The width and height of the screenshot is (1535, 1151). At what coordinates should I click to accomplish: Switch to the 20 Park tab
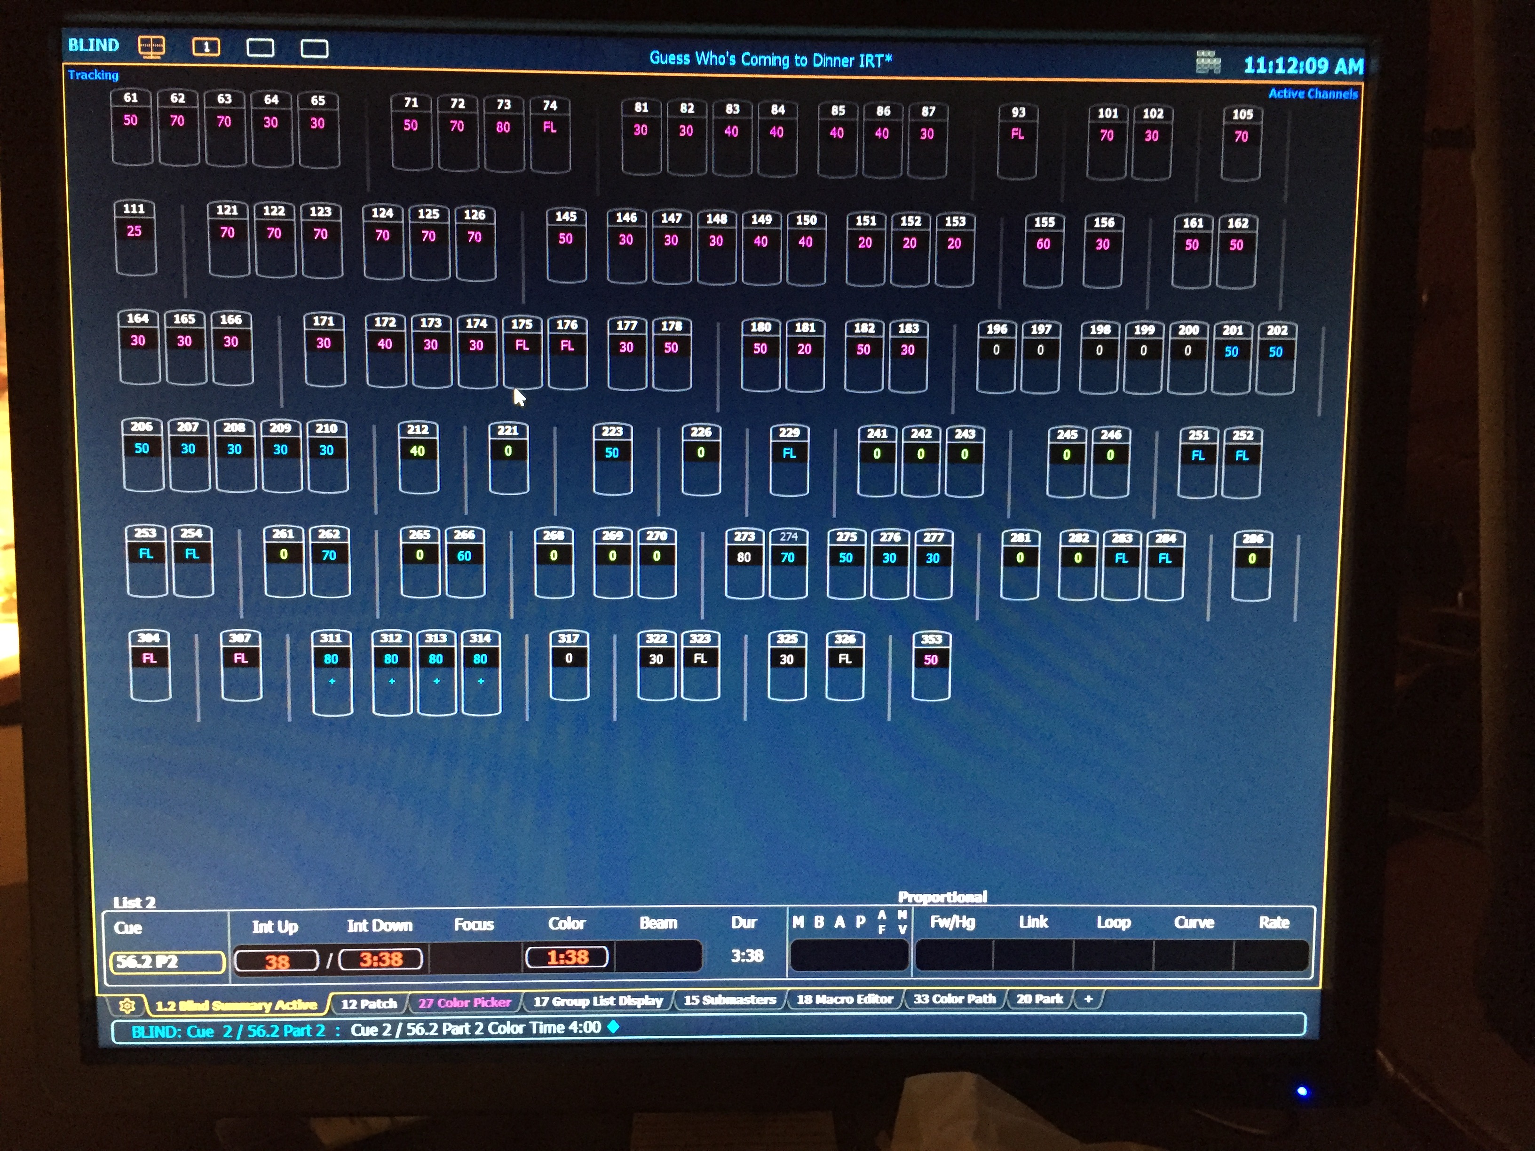(x=1039, y=999)
